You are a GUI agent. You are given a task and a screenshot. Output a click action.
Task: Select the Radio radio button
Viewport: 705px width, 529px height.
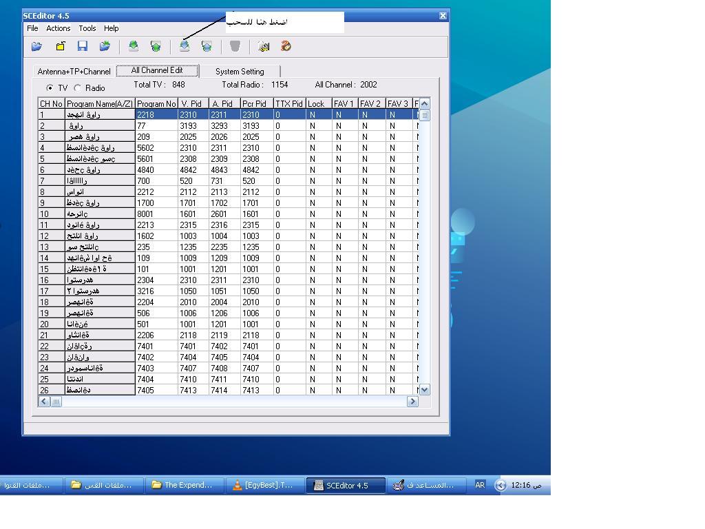coord(78,87)
